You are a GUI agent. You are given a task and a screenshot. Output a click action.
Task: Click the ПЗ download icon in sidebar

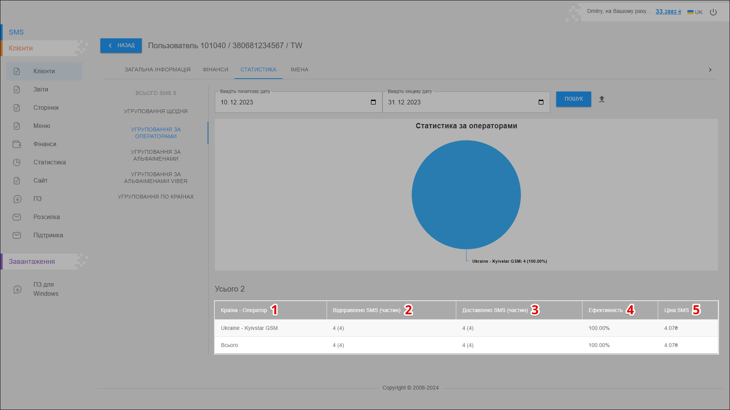(x=17, y=199)
